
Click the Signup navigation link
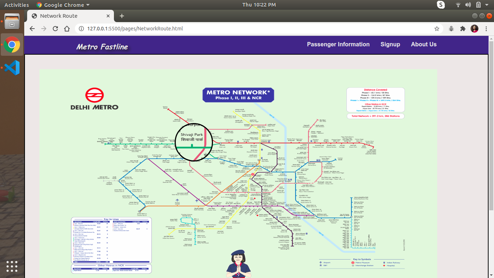tap(390, 44)
